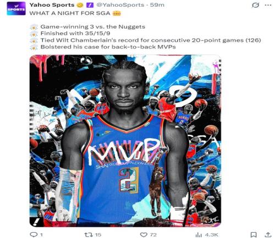Bookmark this SGA post
The width and height of the screenshot is (275, 242).
254,235
